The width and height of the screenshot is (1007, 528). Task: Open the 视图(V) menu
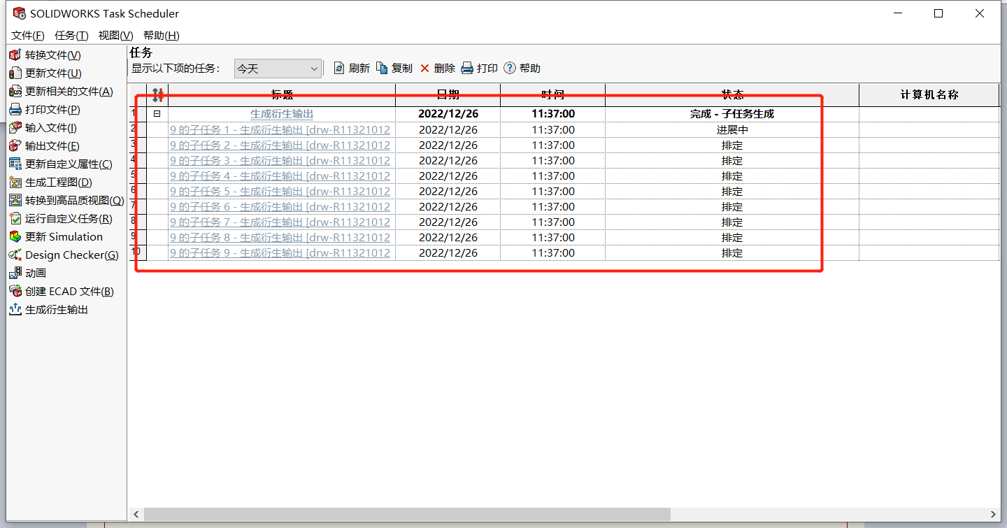point(115,36)
